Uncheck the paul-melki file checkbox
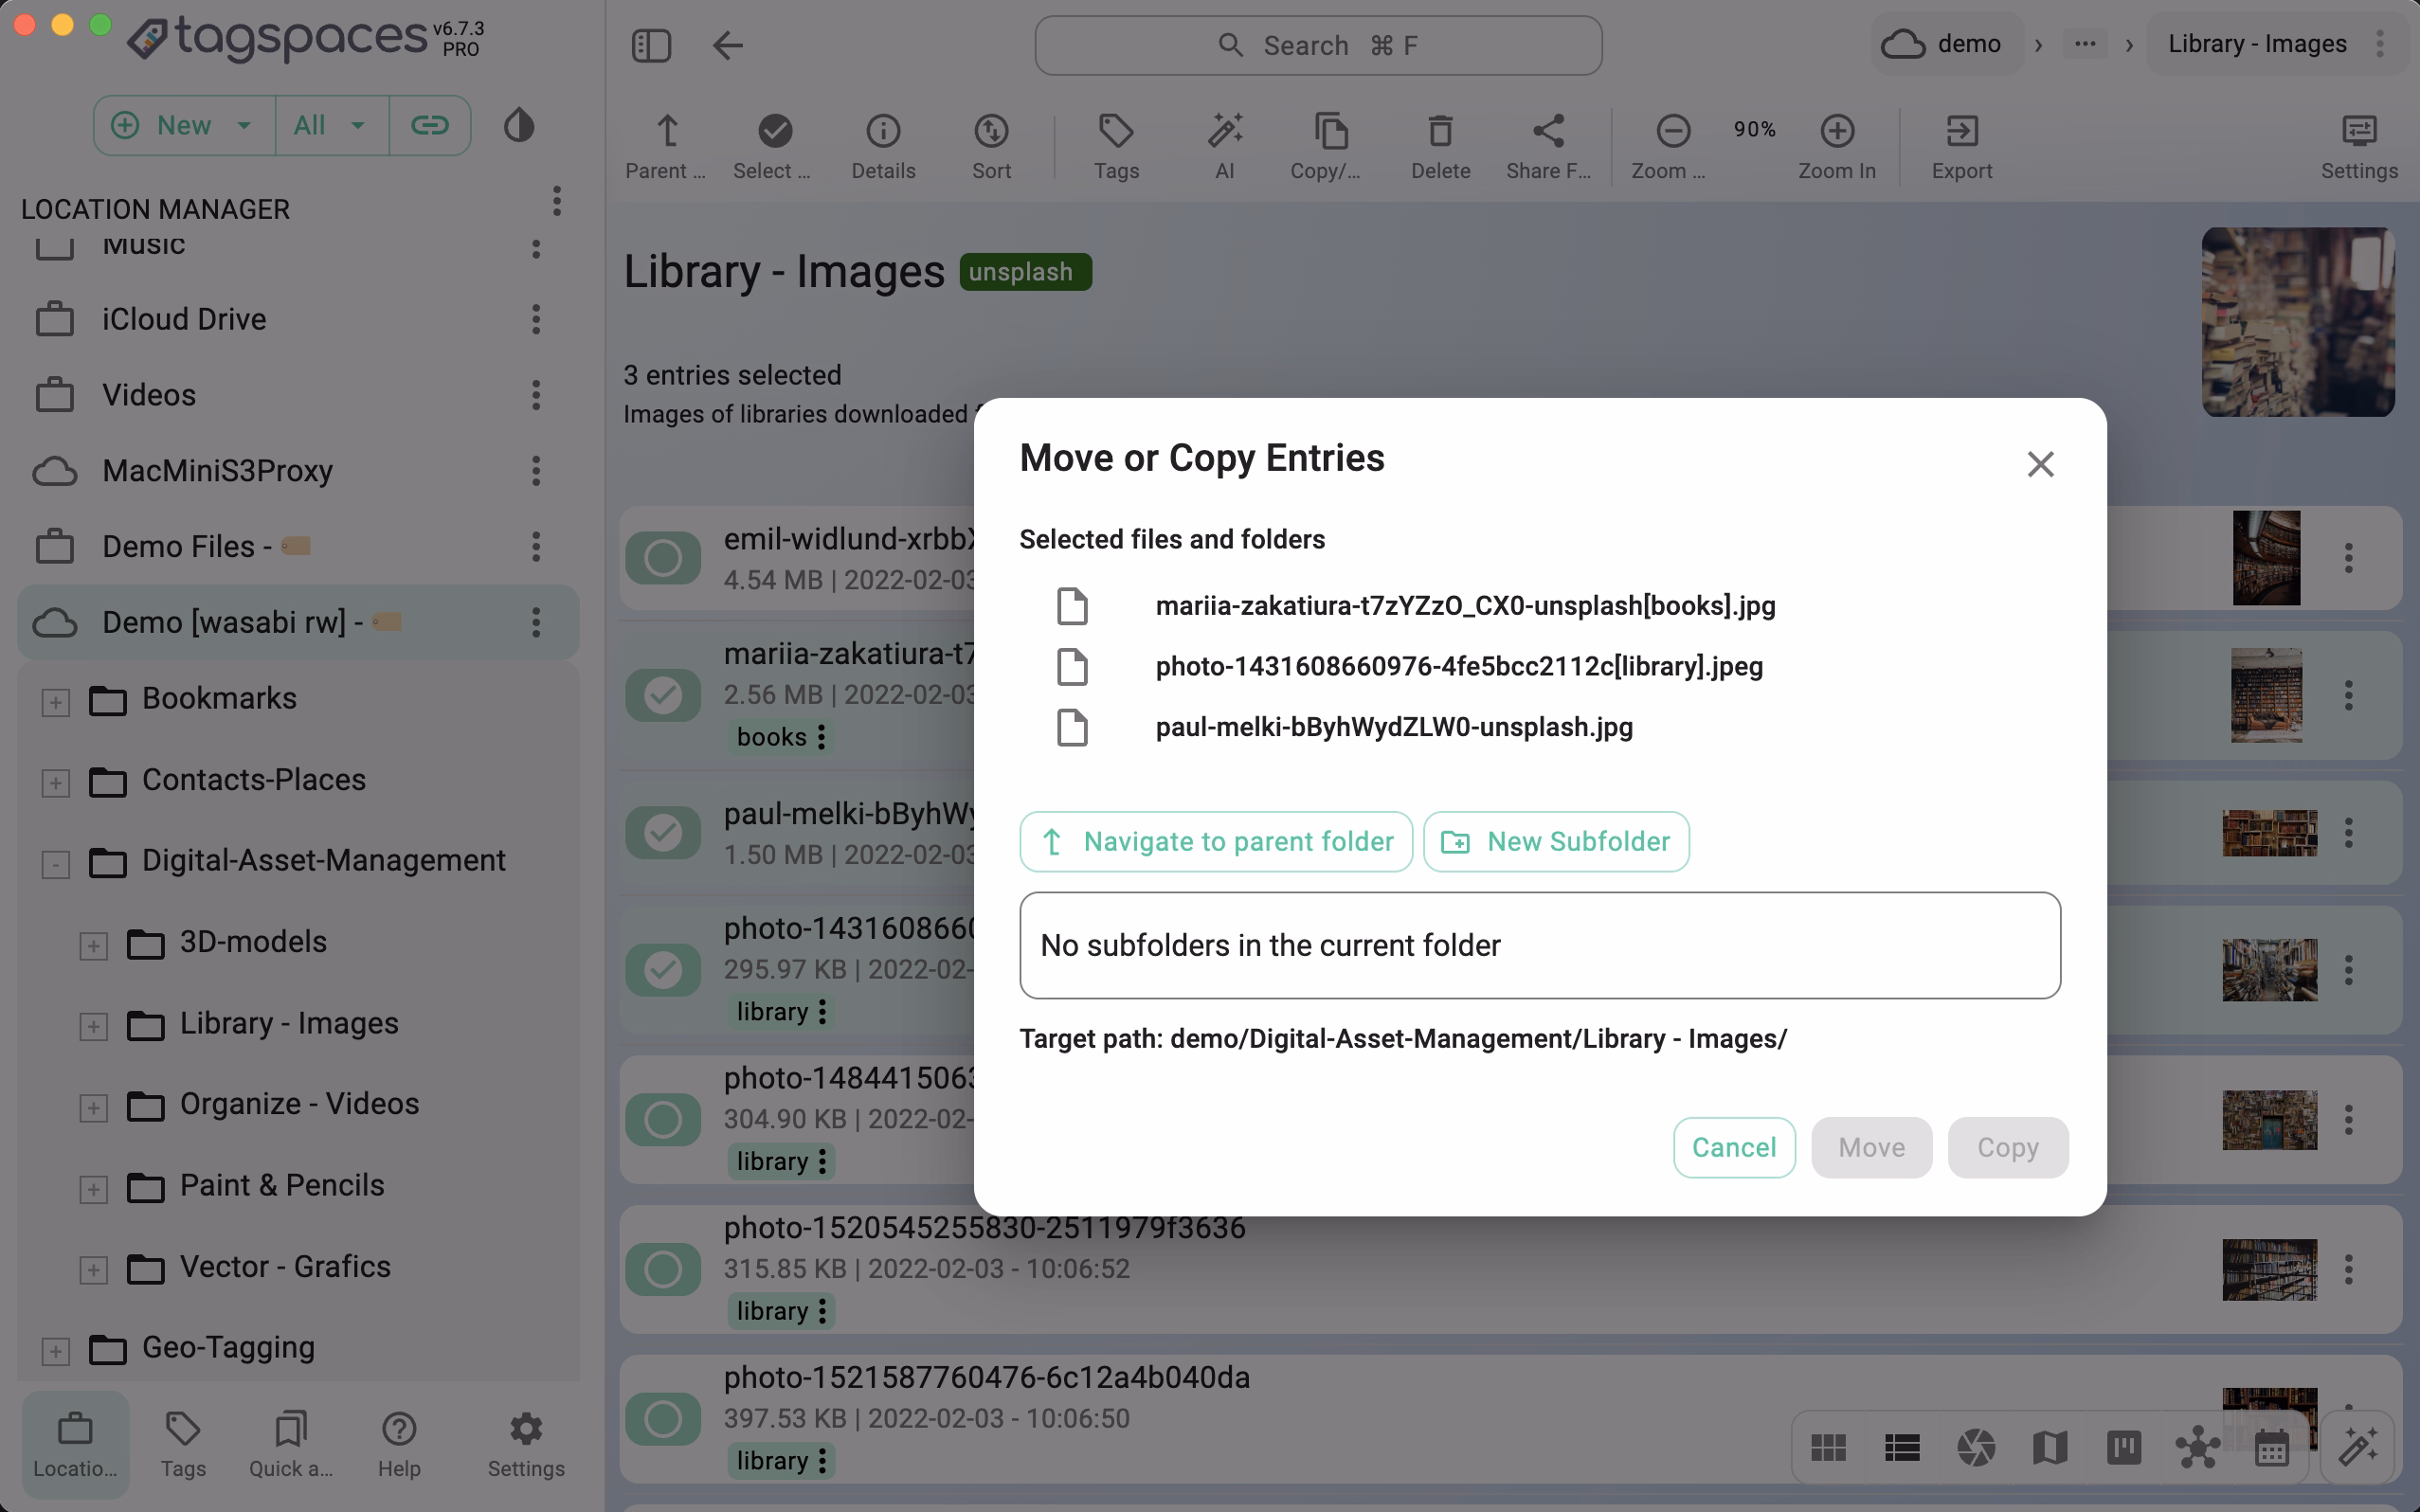 [663, 832]
